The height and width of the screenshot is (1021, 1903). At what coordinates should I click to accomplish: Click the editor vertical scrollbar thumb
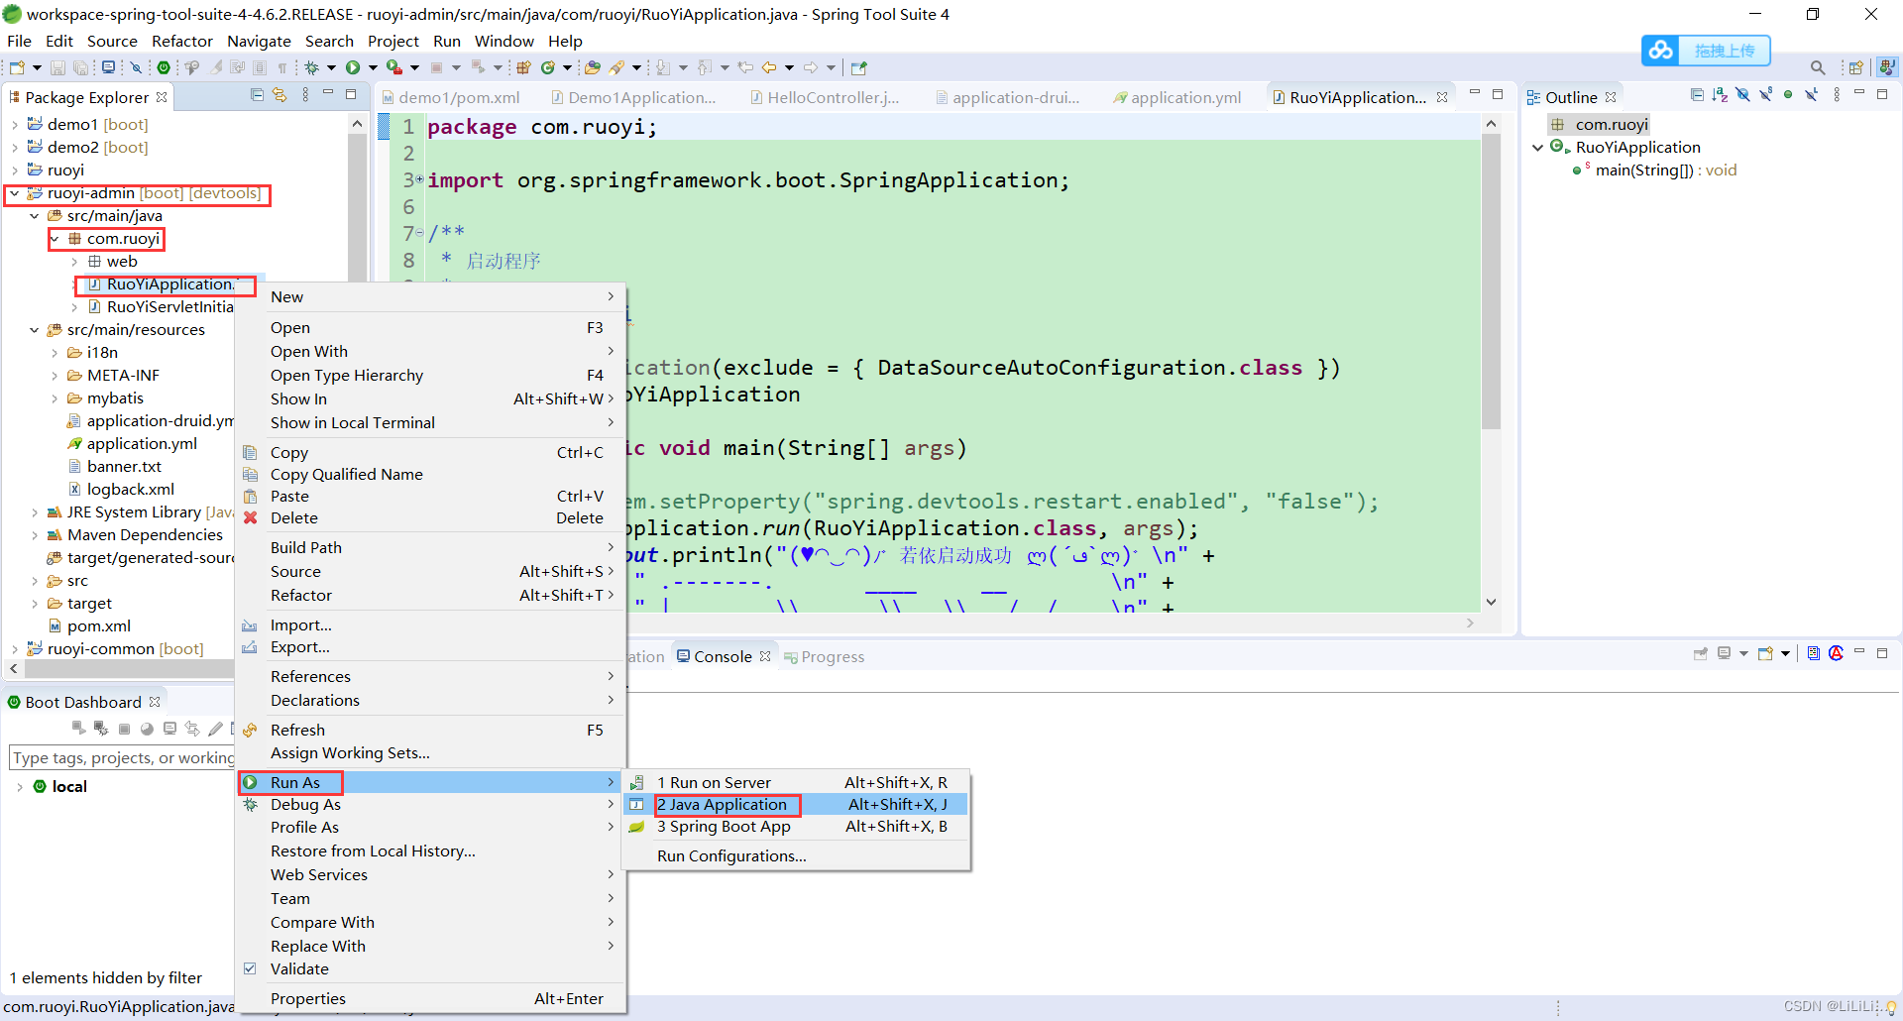[x=1491, y=281]
